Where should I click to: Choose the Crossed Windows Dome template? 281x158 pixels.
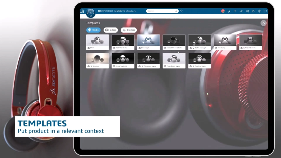[x=174, y=42]
